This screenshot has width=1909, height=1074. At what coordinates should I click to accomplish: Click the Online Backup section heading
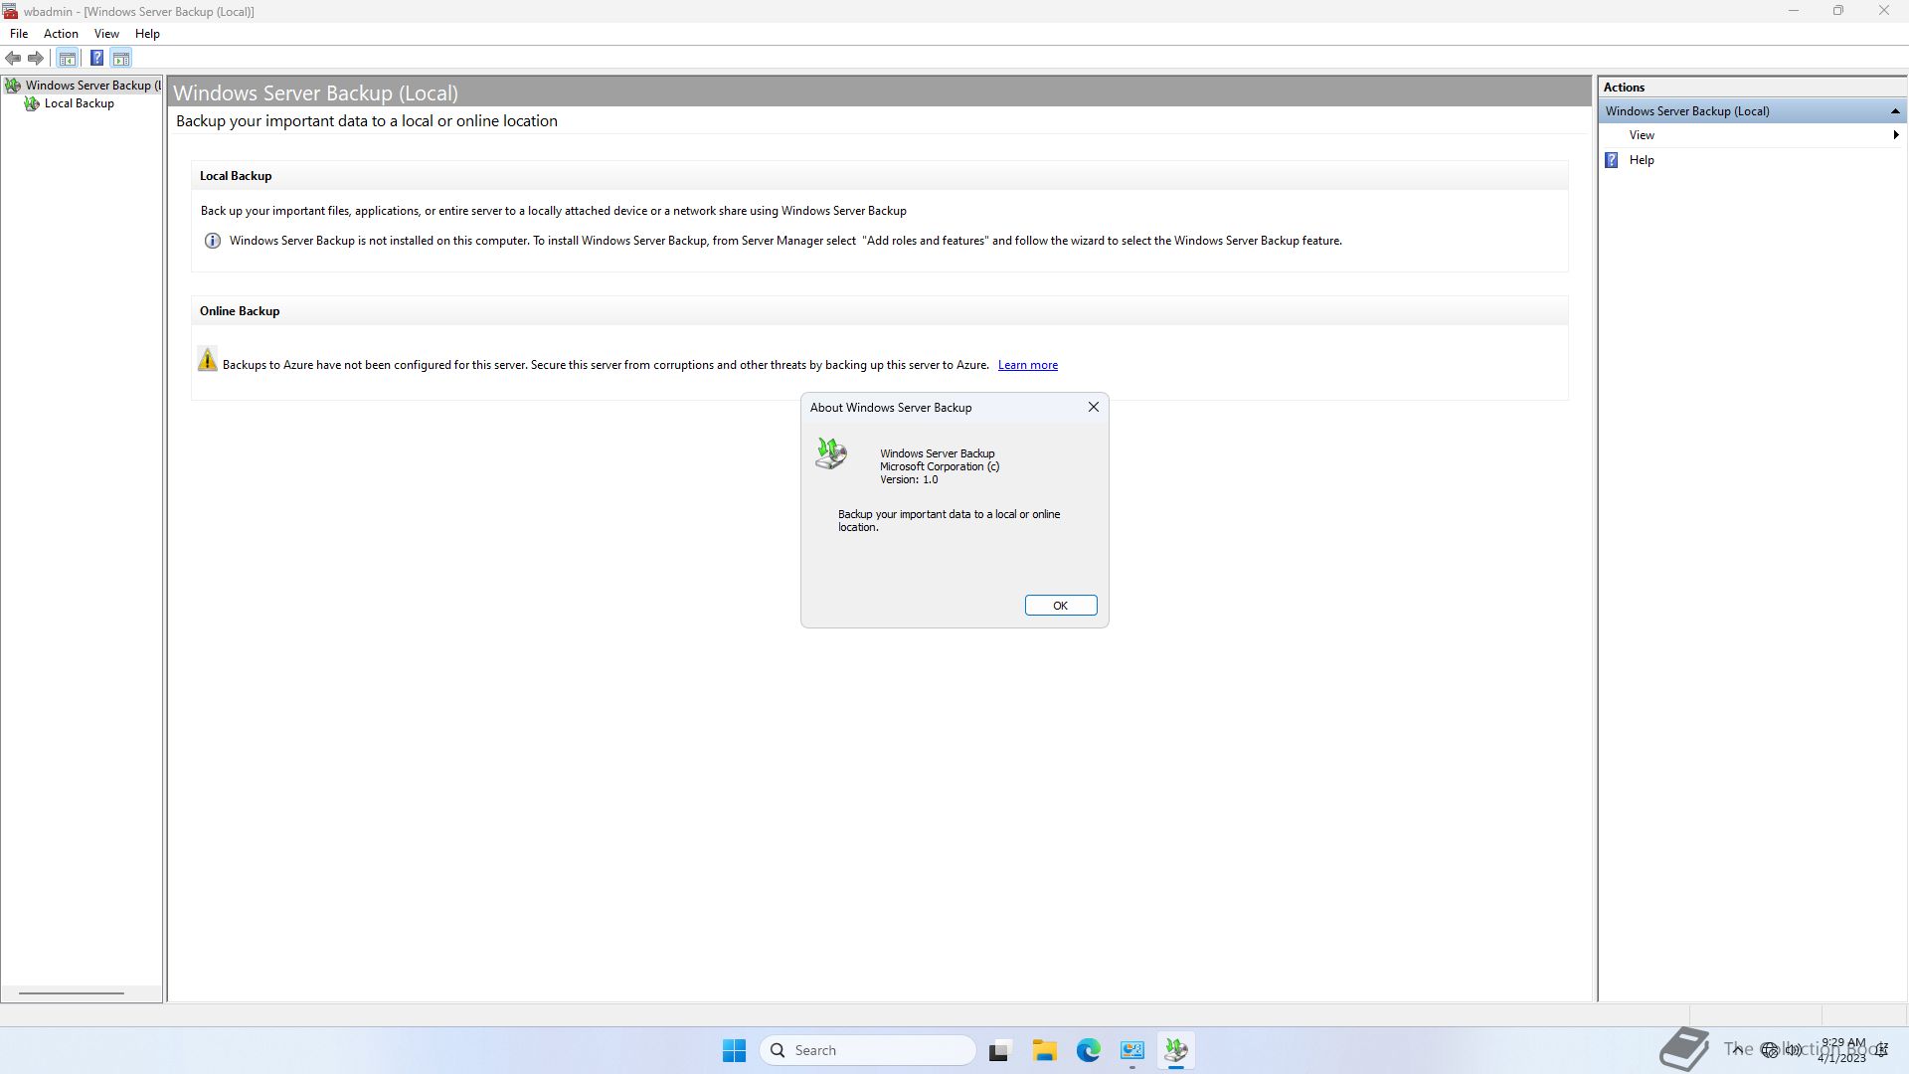pos(240,311)
